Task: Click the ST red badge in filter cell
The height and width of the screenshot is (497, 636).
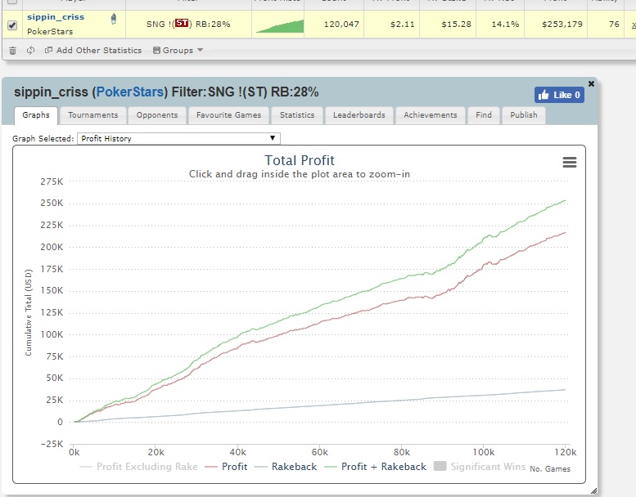Action: point(182,23)
